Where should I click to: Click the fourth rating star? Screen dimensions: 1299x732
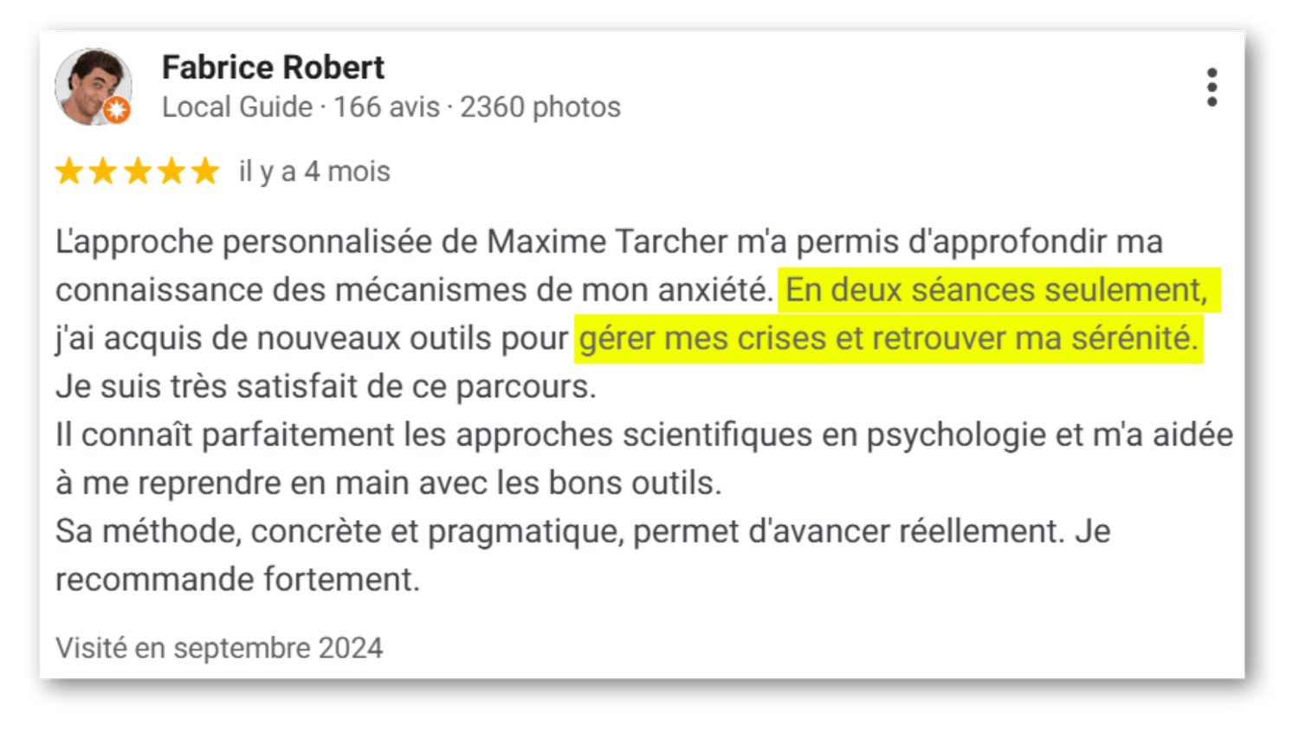click(x=171, y=171)
